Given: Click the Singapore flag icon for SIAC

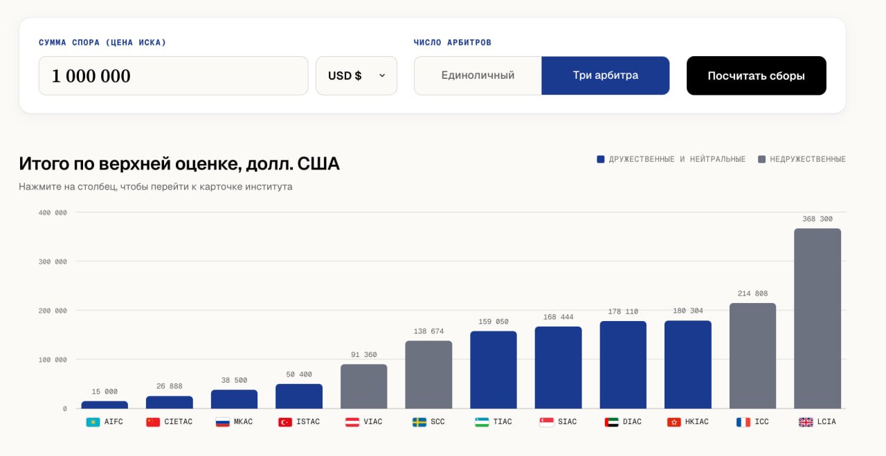Looking at the screenshot, I should [547, 421].
